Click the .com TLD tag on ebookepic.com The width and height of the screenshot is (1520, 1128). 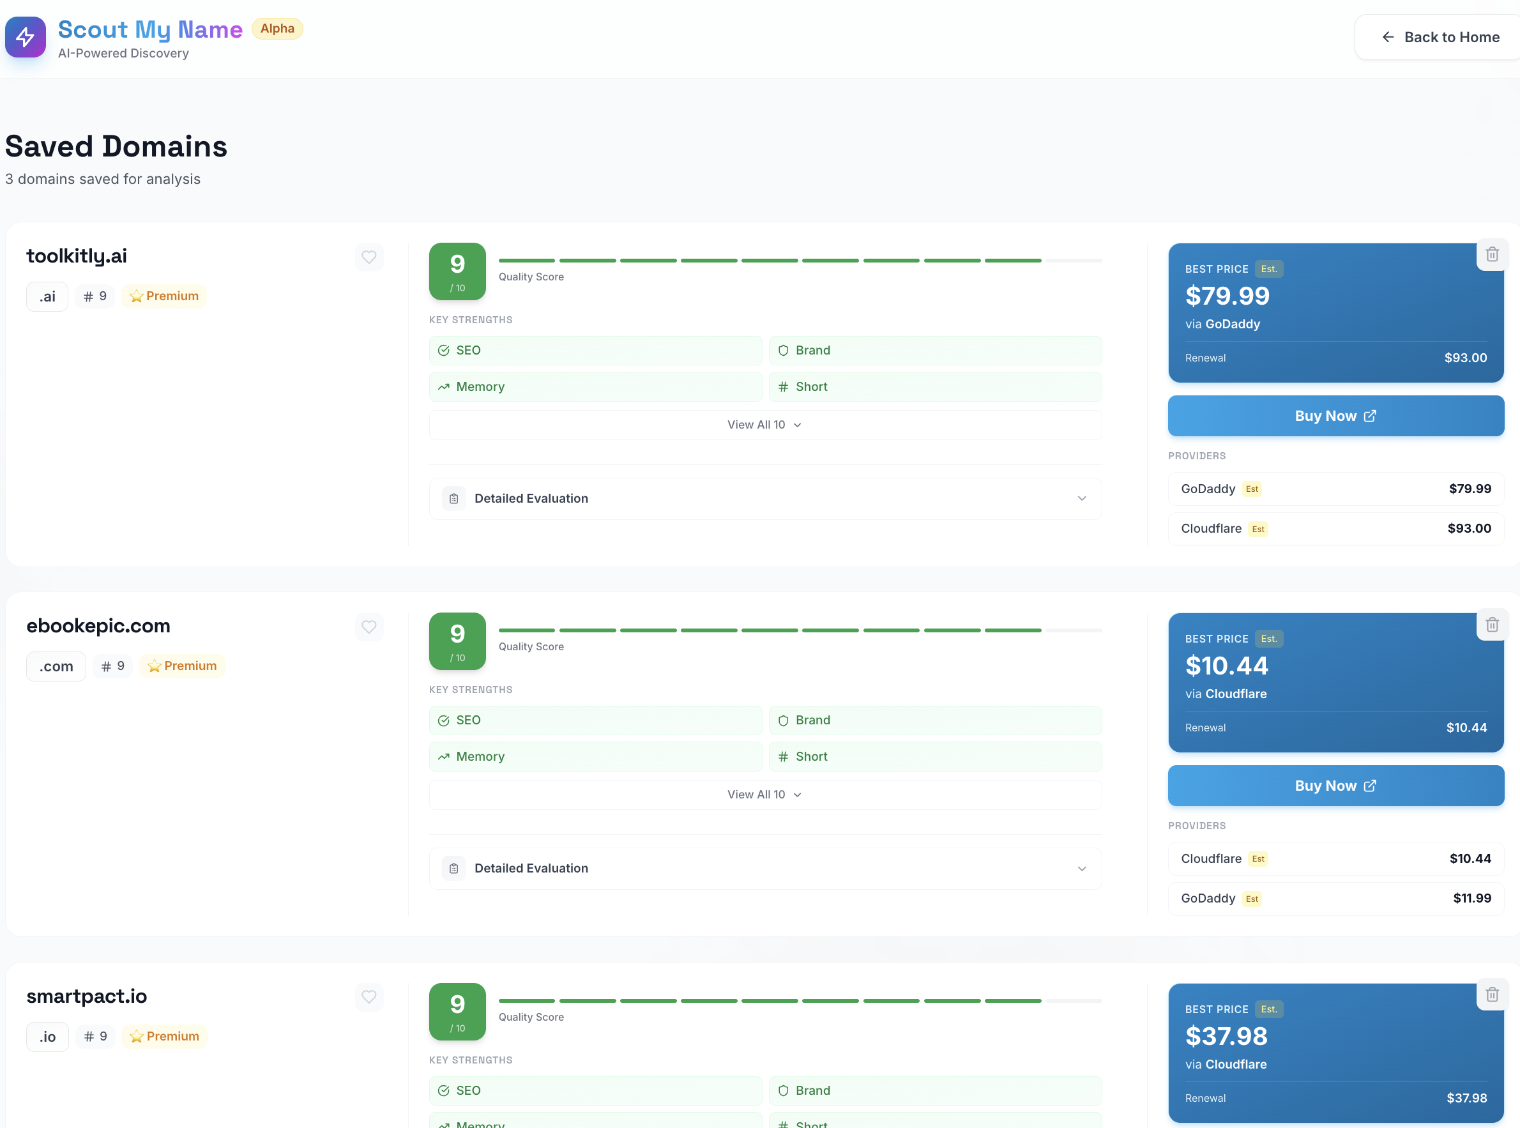coord(56,666)
